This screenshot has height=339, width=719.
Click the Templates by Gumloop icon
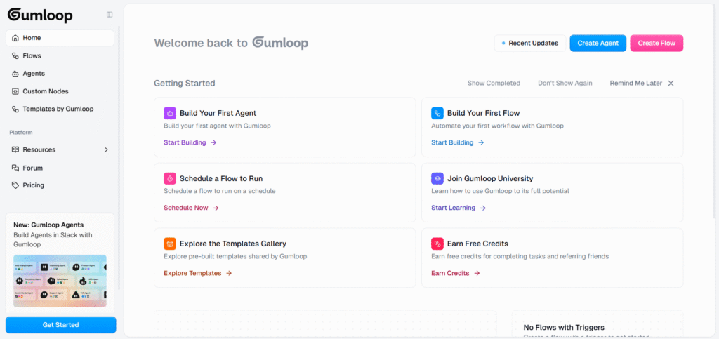coord(15,109)
